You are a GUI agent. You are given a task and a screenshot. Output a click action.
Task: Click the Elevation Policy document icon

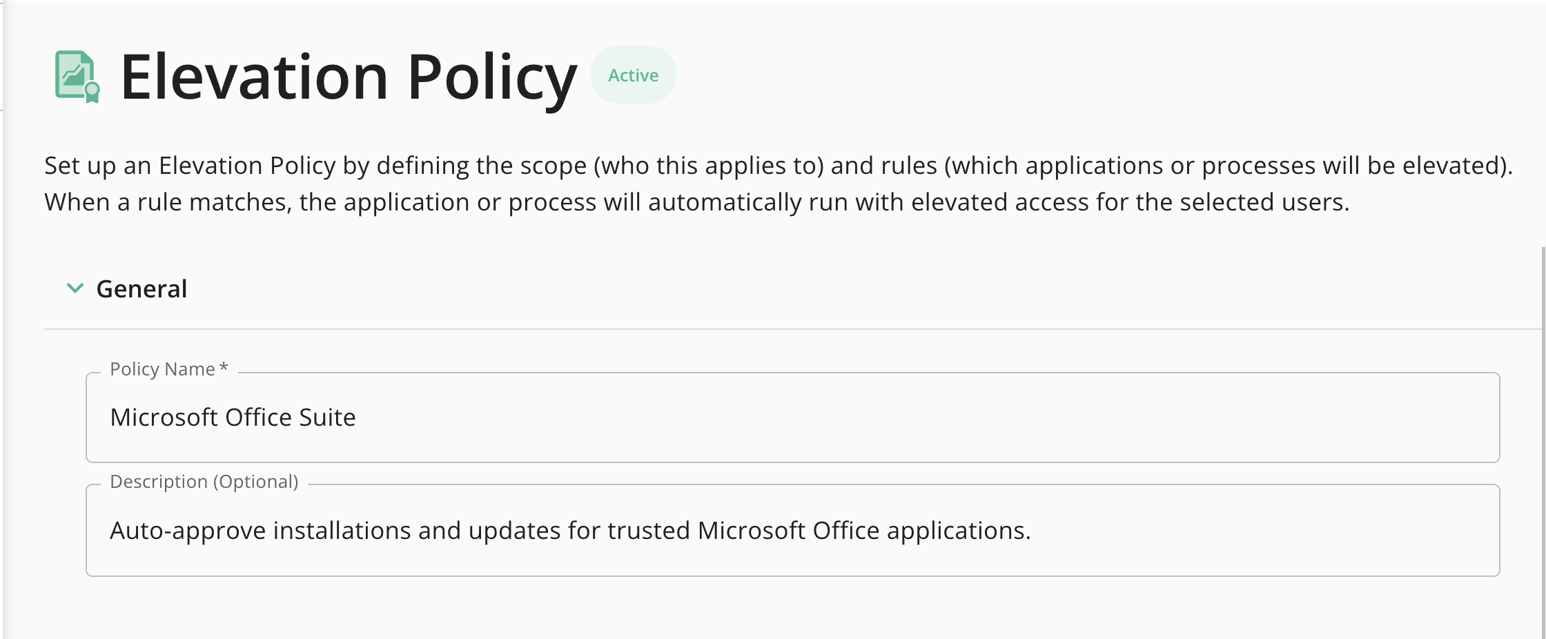tap(77, 77)
